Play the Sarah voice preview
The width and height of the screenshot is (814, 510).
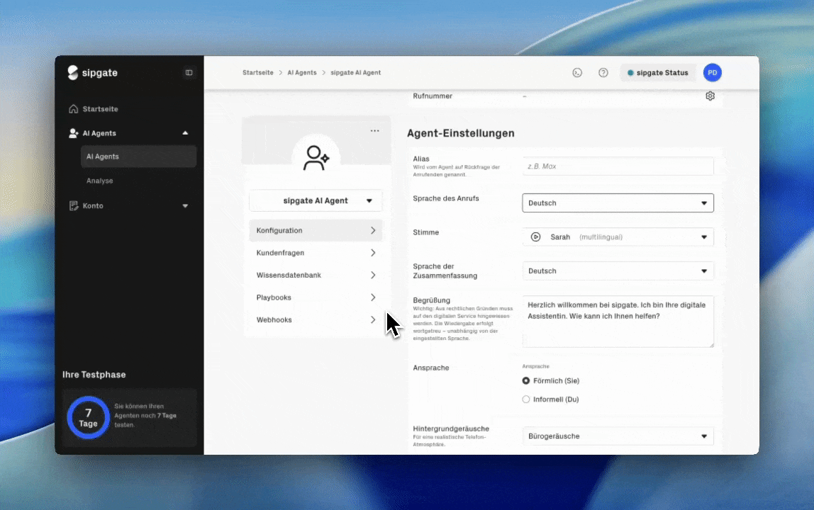pyautogui.click(x=536, y=237)
